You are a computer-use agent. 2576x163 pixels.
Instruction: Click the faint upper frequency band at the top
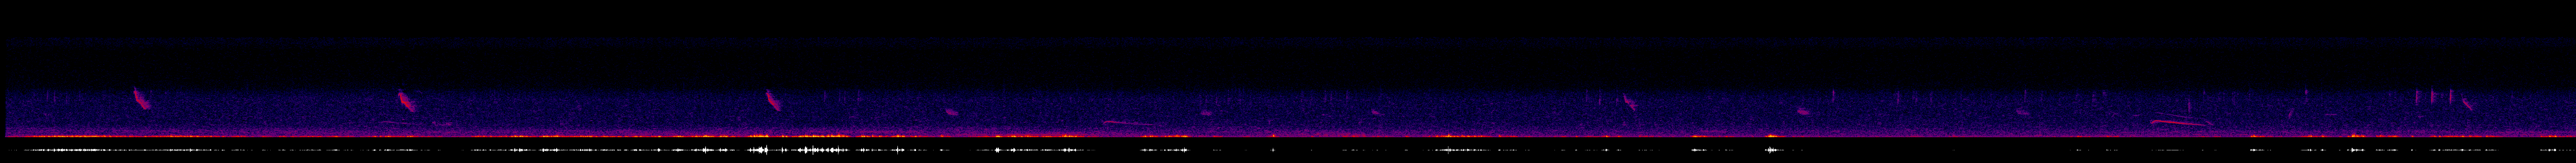click(x=1288, y=45)
